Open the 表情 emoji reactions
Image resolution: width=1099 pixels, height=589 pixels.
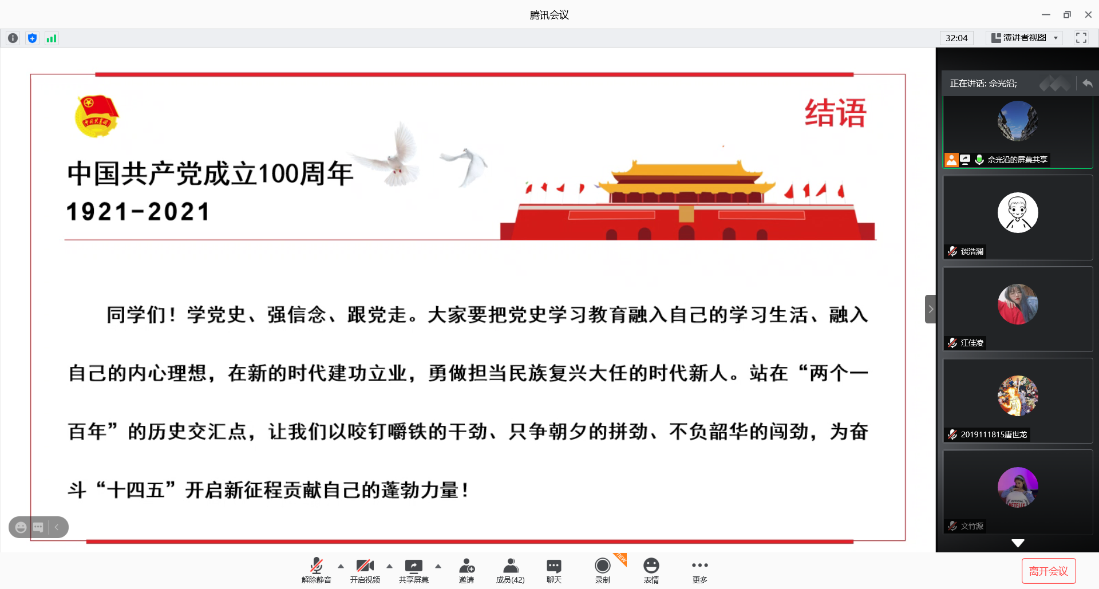click(x=651, y=570)
